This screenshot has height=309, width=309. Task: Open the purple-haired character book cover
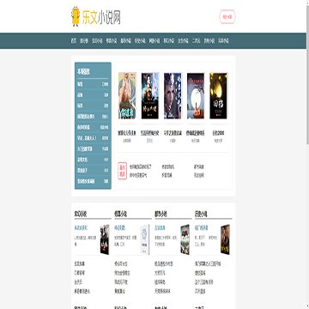[173, 95]
